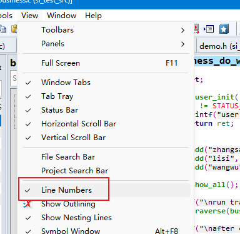240x234 pixels.
Task: Disable the Horizontal Scroll Bar option
Action: 106,124
